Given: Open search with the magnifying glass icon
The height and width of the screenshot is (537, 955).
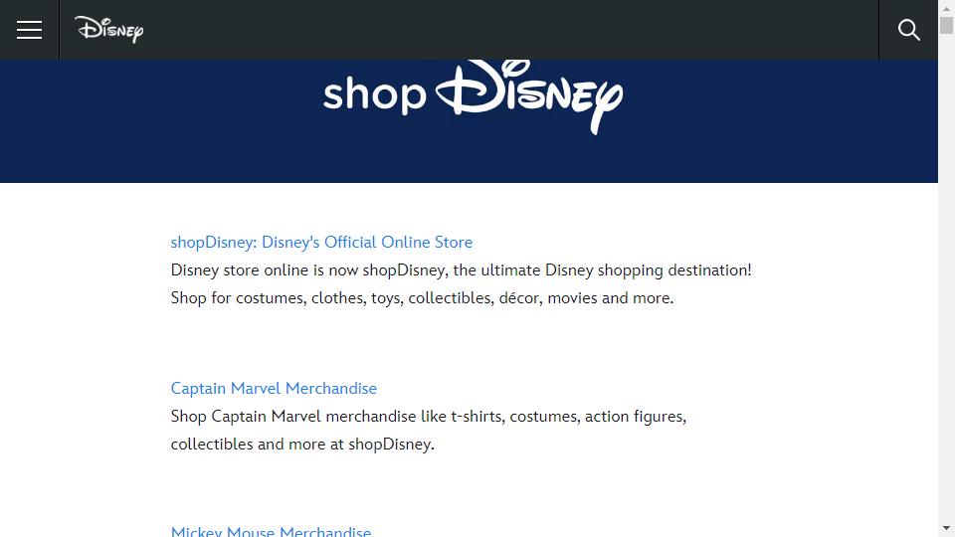Looking at the screenshot, I should (x=908, y=30).
